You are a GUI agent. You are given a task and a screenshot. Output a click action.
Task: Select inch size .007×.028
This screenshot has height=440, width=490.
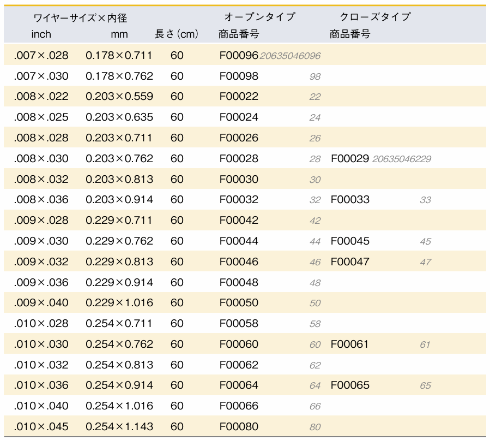point(41,55)
